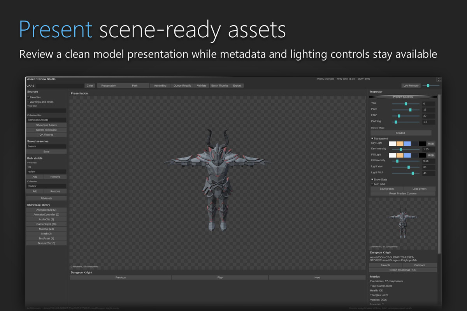This screenshot has width=467, height=311.
Task: Click the Play button below the viewport
Action: pos(220,278)
